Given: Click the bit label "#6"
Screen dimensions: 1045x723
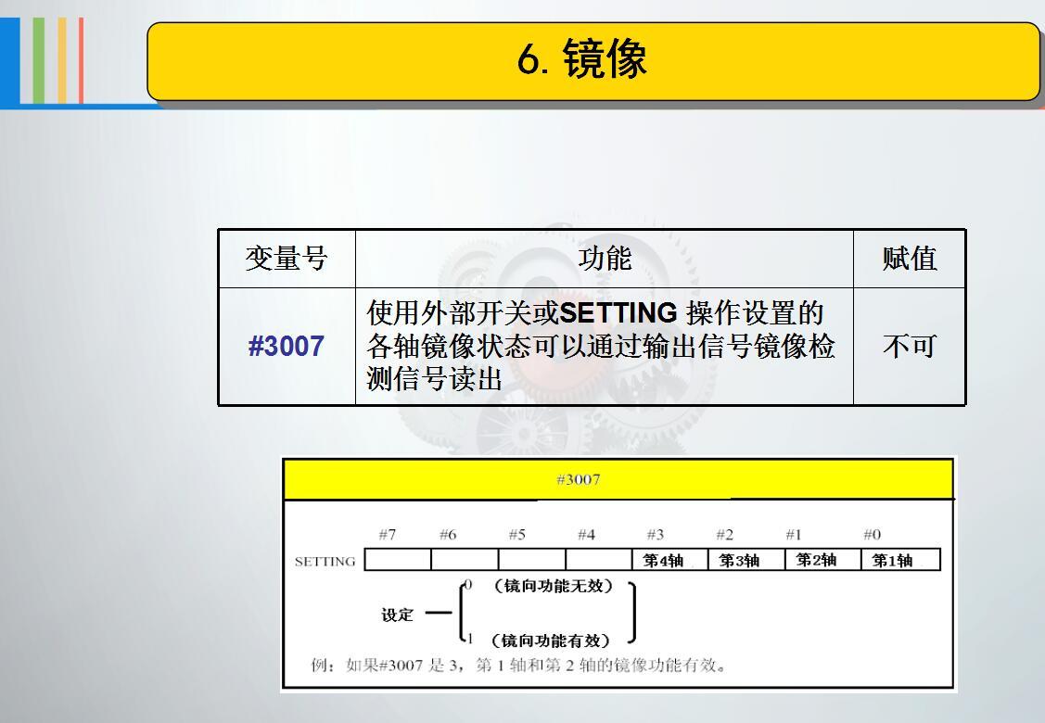Looking at the screenshot, I should [448, 535].
